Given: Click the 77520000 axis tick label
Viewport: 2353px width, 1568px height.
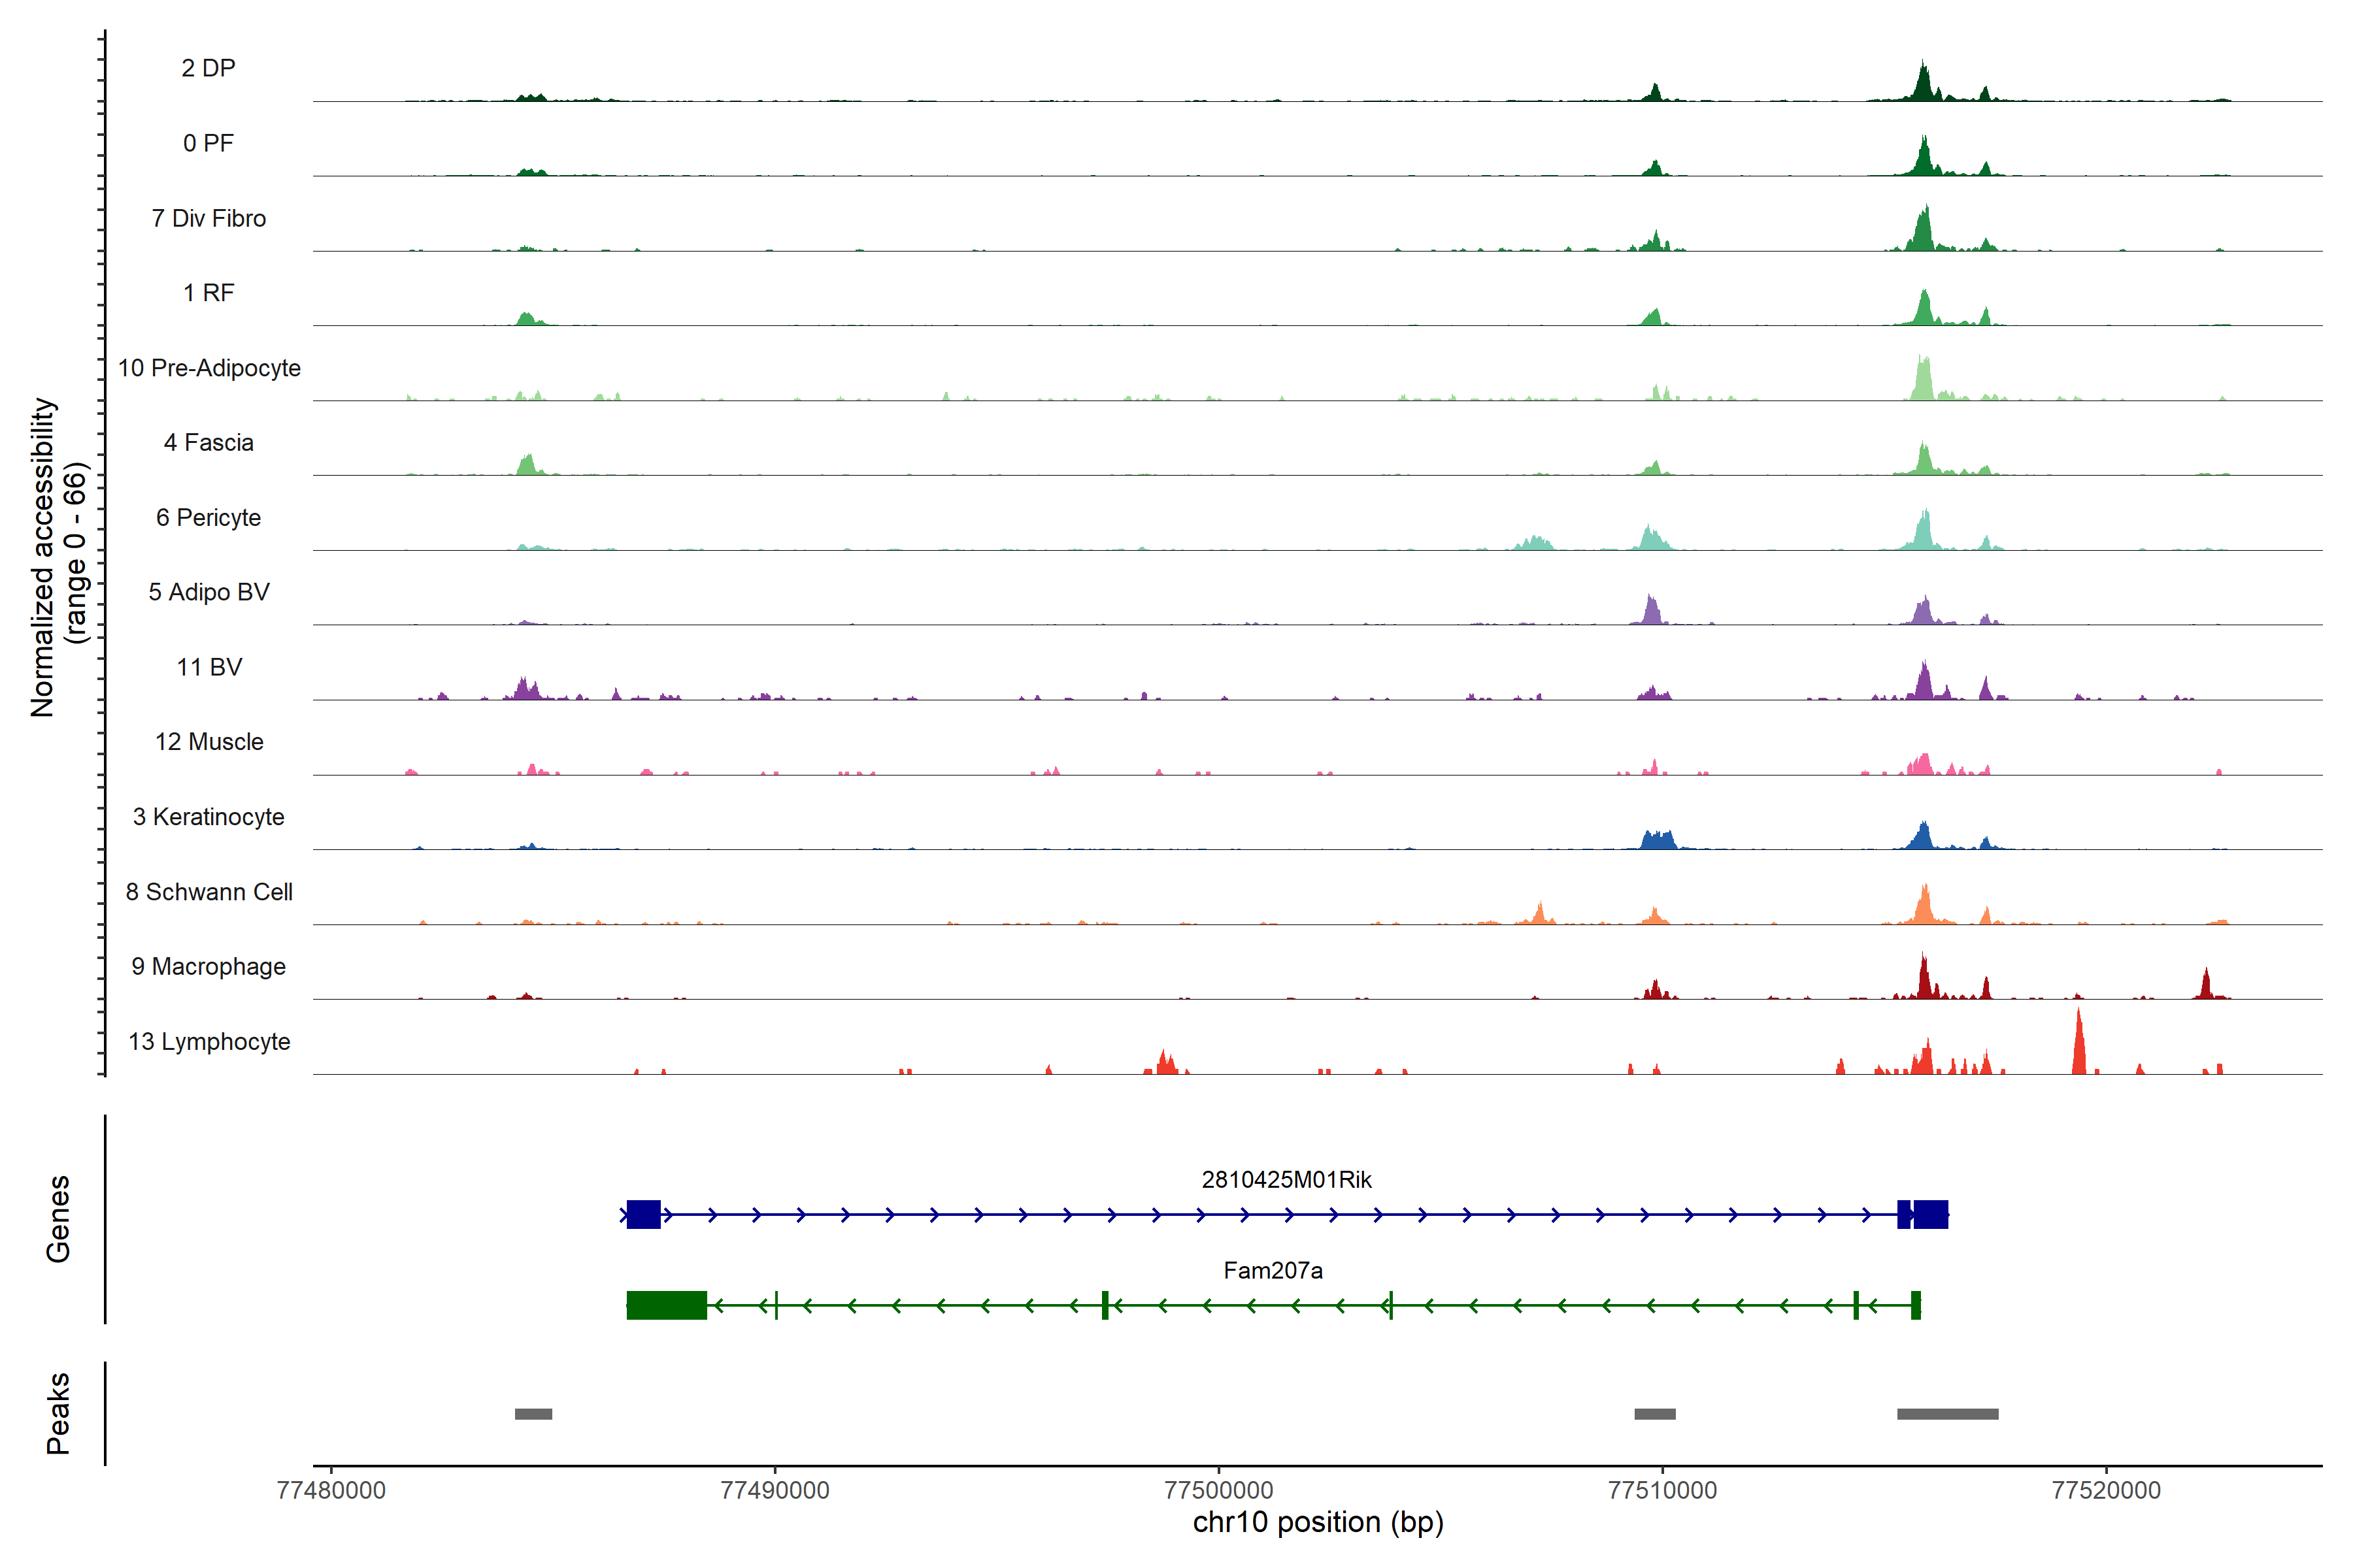Looking at the screenshot, I should point(2106,1490).
